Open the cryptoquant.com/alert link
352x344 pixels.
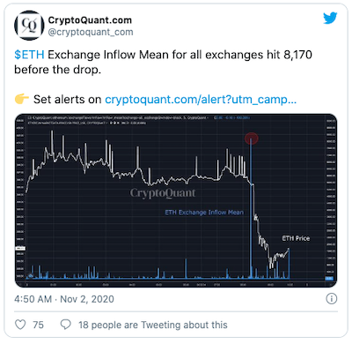click(201, 100)
